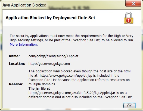Click the padlock security warning icon
The image size is (143, 111).
point(129,18)
